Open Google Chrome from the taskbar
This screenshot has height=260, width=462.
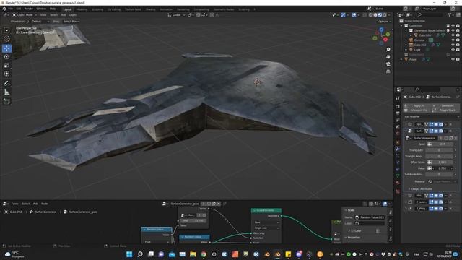pos(204,254)
